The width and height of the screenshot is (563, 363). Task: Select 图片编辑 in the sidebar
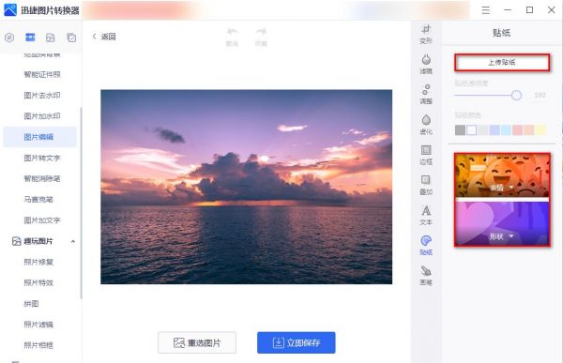pos(39,137)
